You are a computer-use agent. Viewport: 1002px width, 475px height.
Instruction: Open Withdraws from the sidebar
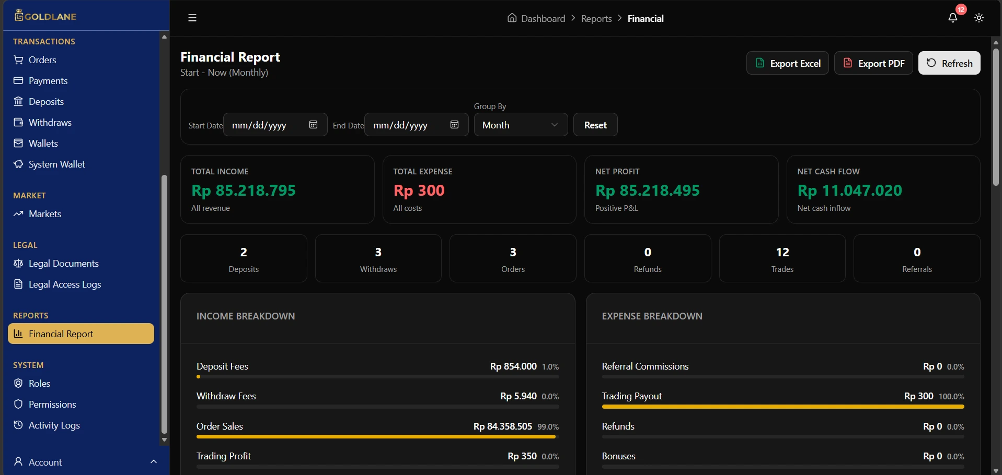click(81, 122)
